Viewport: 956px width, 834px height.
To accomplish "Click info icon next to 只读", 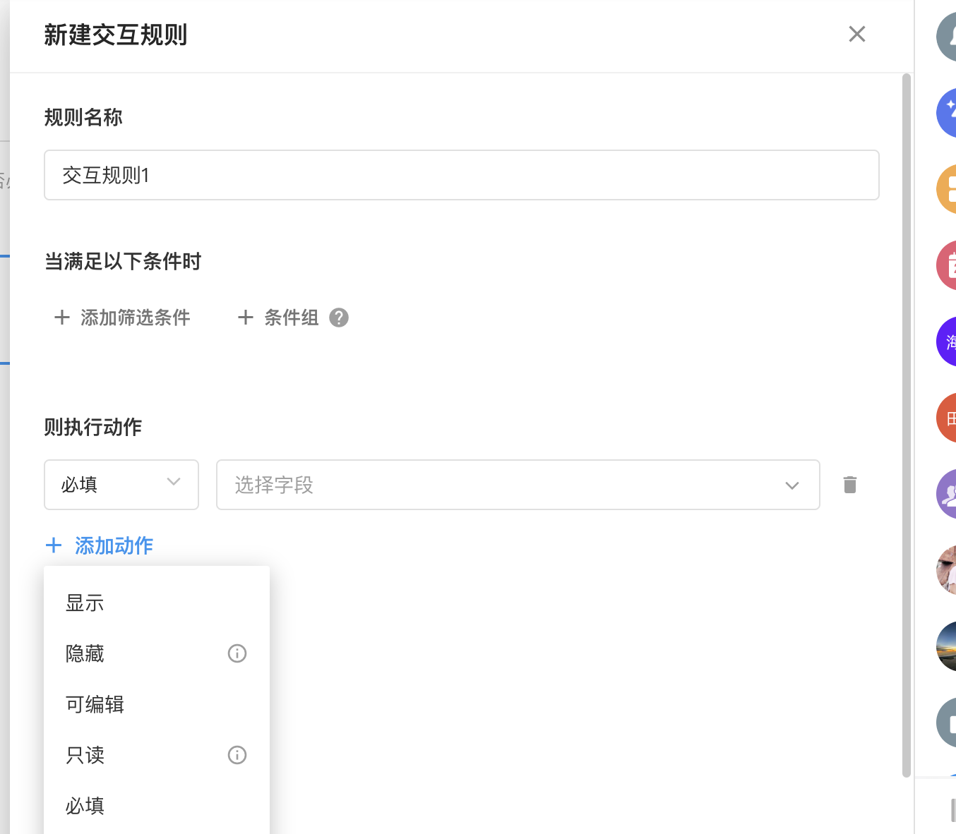I will [x=237, y=755].
